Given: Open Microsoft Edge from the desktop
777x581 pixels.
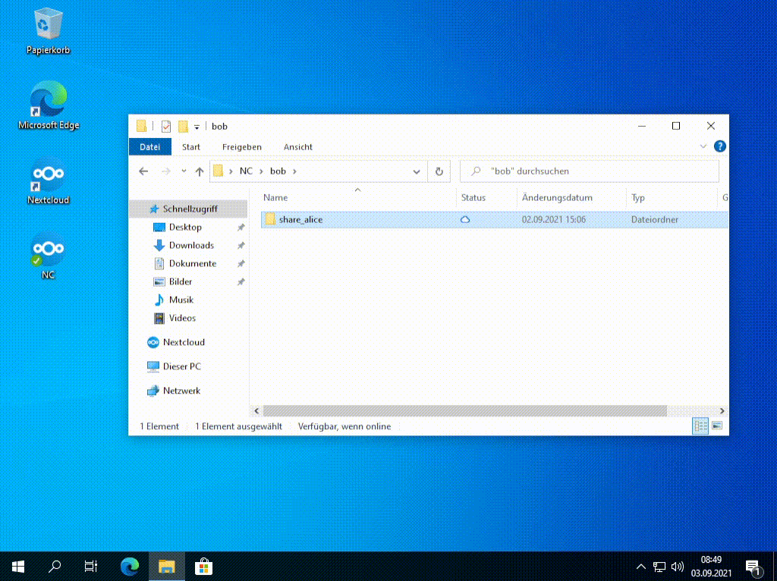Looking at the screenshot, I should pyautogui.click(x=47, y=99).
